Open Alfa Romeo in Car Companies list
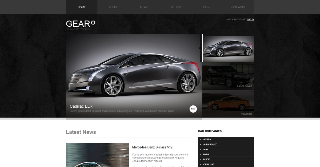The width and height of the screenshot is (320, 167). (x=226, y=144)
